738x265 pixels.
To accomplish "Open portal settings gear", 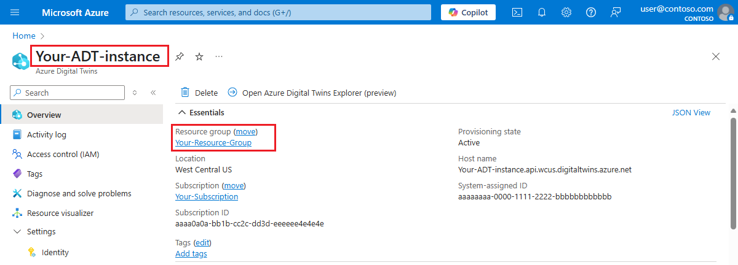I will 566,12.
